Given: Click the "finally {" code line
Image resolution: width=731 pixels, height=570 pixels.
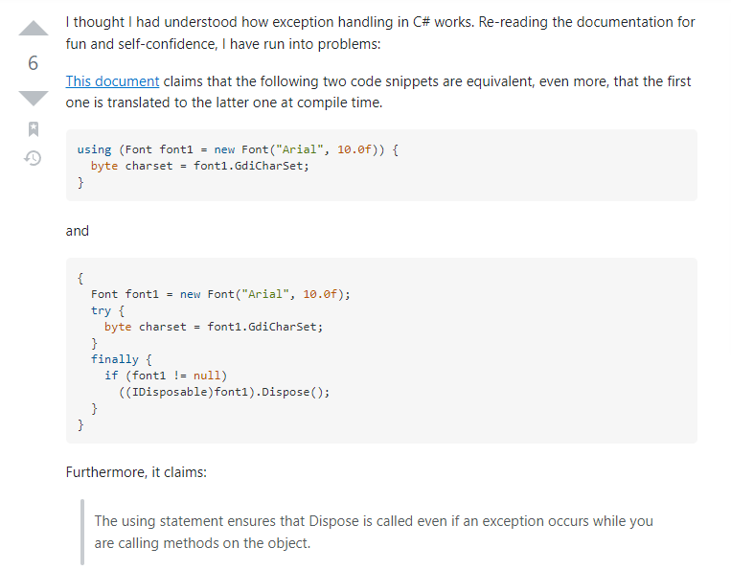Looking at the screenshot, I should [x=122, y=359].
